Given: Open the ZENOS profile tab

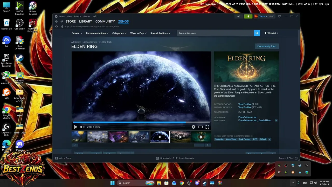Looking at the screenshot, I should (123, 22).
